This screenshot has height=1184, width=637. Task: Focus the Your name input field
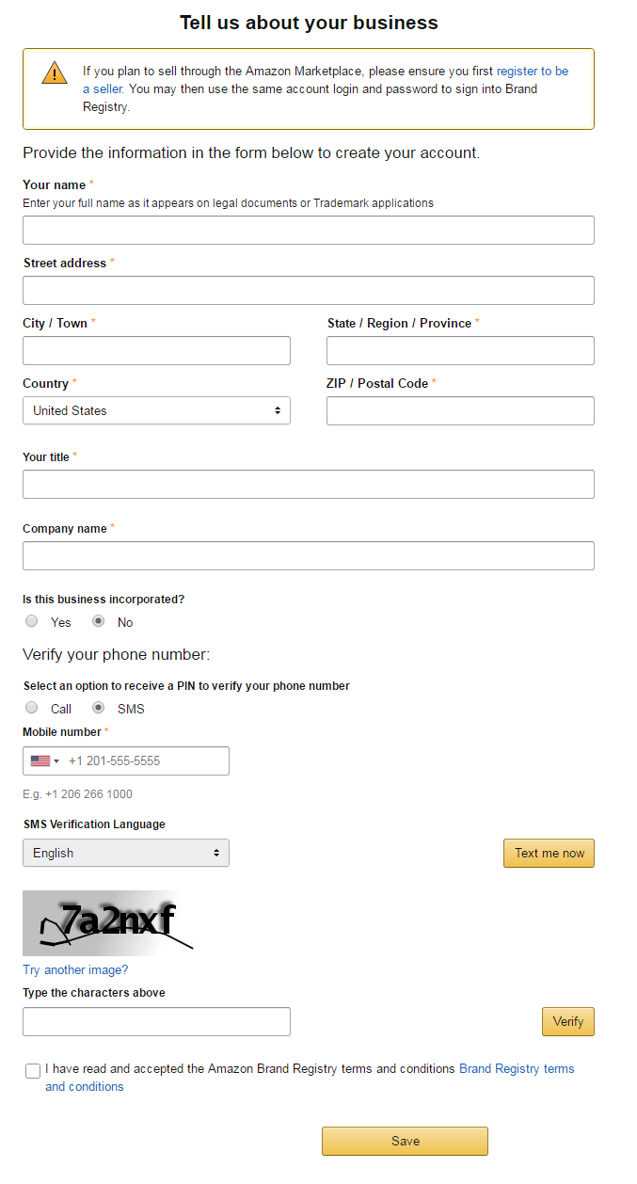pyautogui.click(x=309, y=230)
